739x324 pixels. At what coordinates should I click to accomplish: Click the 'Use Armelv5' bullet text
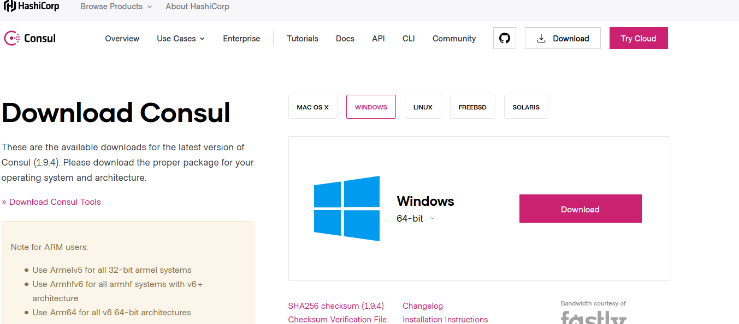(x=112, y=270)
